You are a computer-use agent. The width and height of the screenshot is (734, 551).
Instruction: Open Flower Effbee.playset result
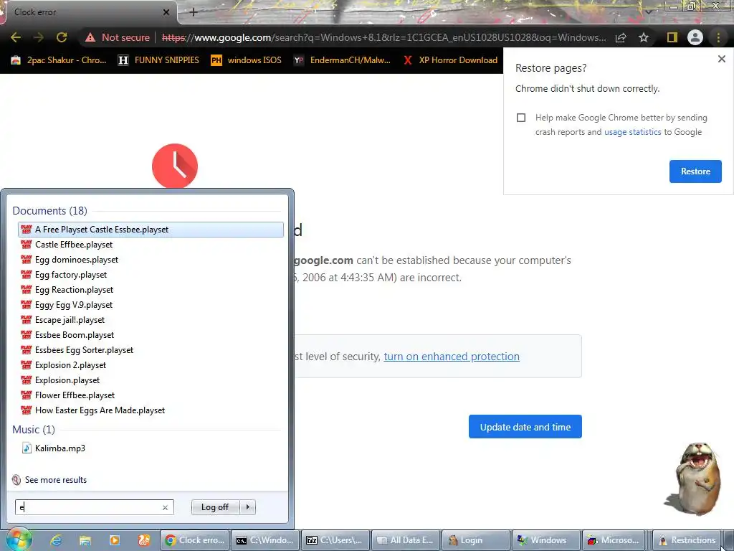pos(151,395)
